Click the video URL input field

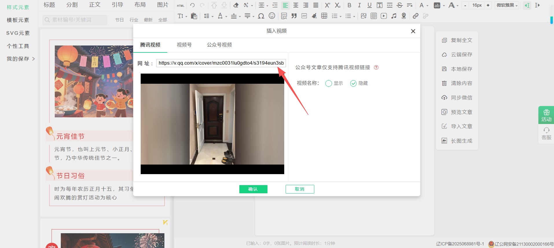pos(221,63)
